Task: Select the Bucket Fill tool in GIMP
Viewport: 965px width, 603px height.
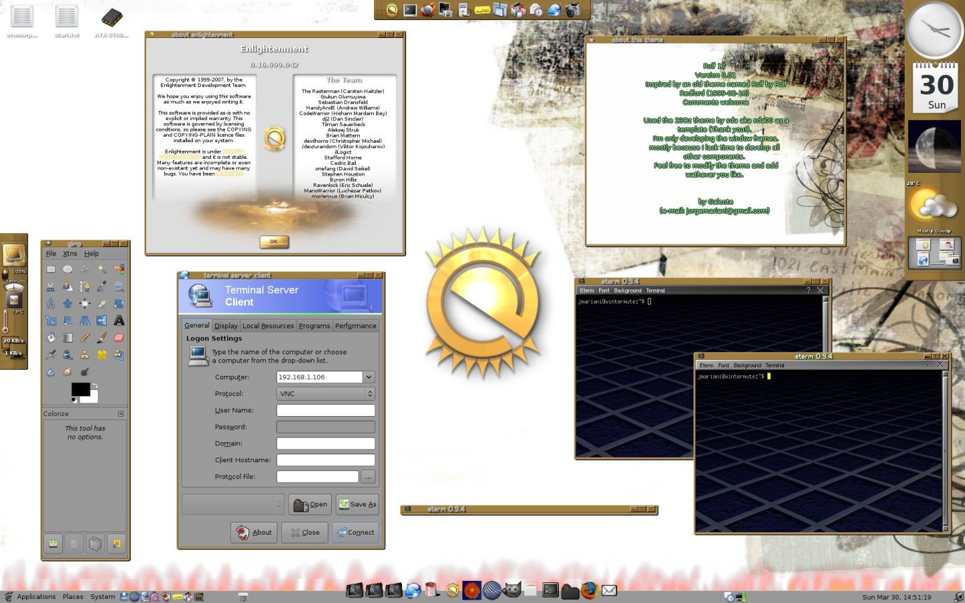Action: tap(51, 338)
